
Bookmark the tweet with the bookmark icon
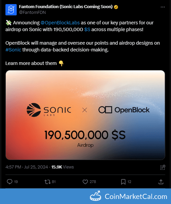pyautogui.click(x=123, y=182)
